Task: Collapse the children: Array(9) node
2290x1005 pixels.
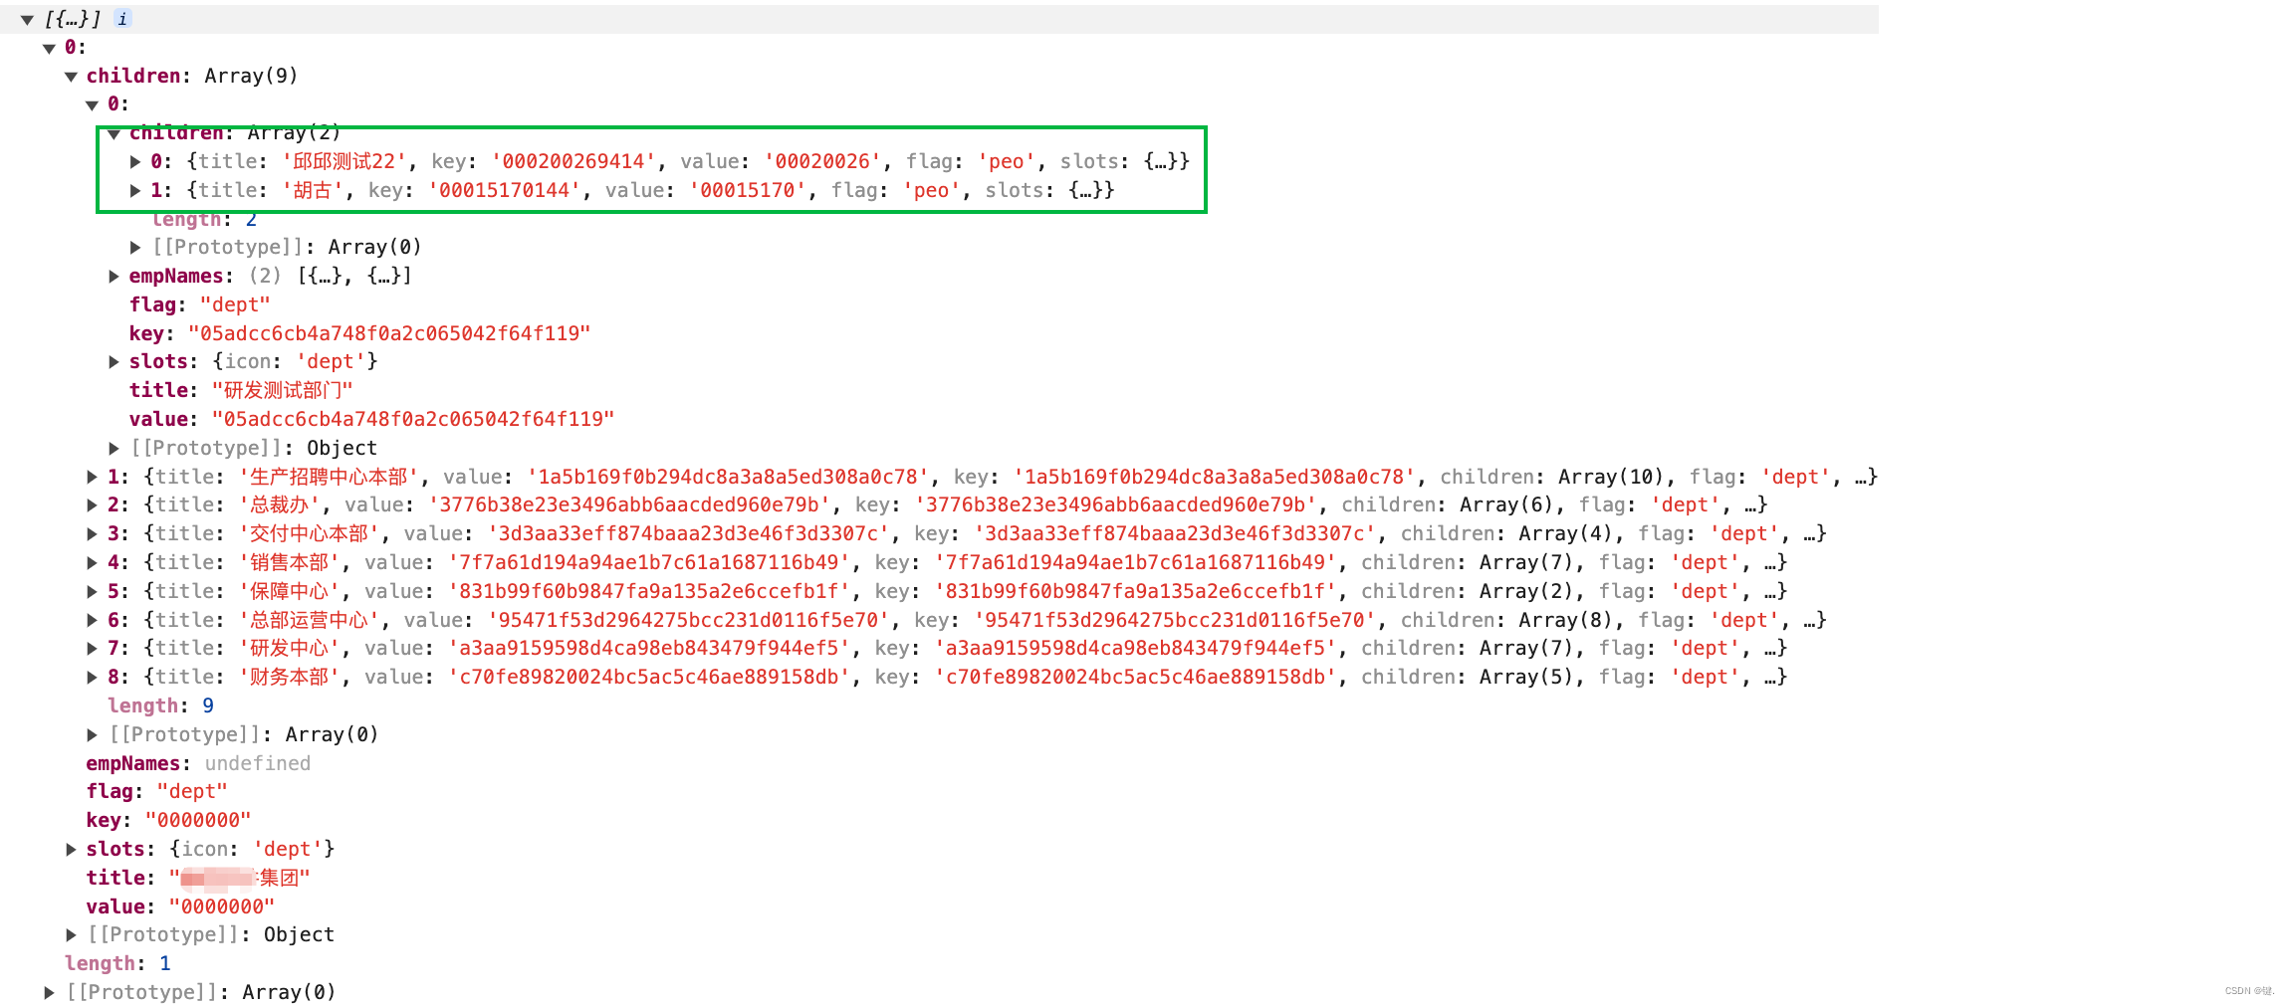Action: [x=71, y=77]
